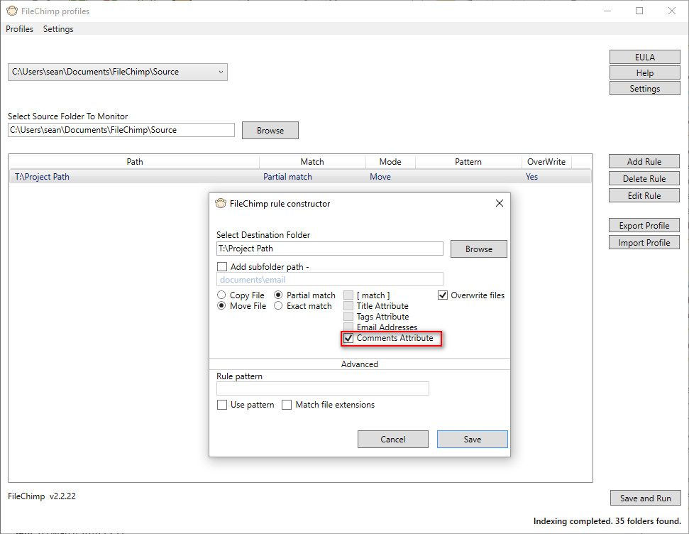Enable the Use pattern checkbox
This screenshot has height=534, width=689.
coord(222,405)
